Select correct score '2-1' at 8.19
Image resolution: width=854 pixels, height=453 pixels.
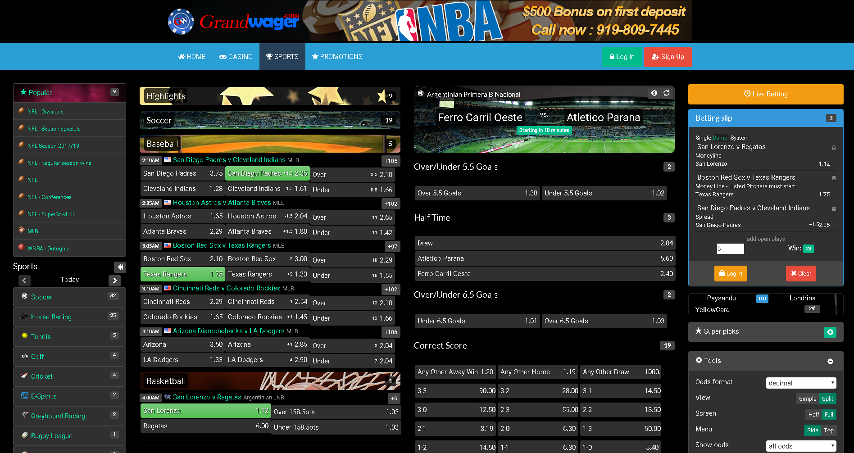tap(455, 429)
